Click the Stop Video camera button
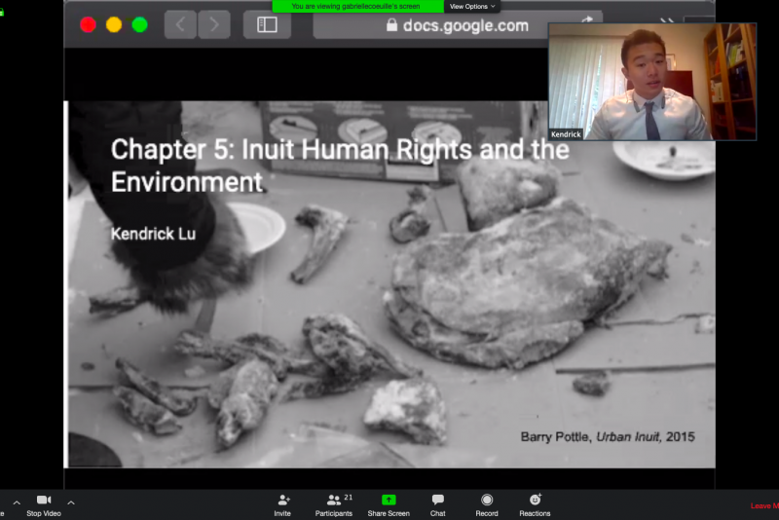Viewport: 779px width, 520px height. coord(44,505)
